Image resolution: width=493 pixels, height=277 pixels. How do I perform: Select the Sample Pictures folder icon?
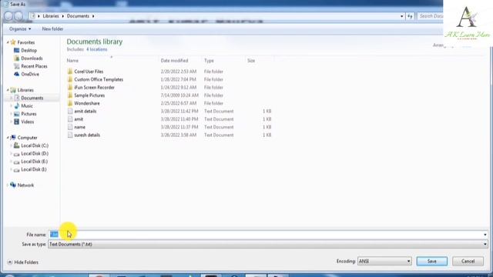(70, 95)
